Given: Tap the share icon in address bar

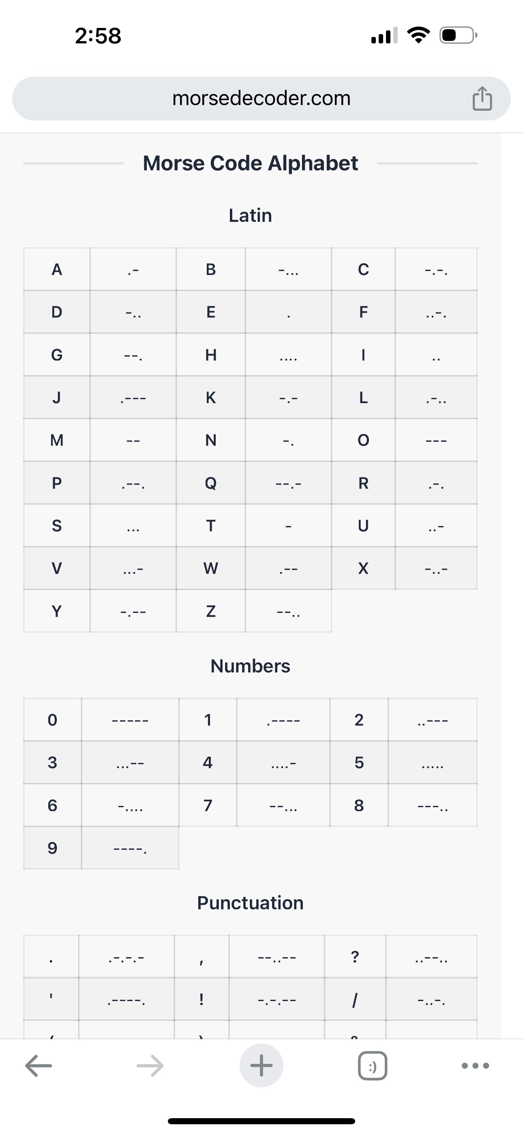Looking at the screenshot, I should point(482,98).
